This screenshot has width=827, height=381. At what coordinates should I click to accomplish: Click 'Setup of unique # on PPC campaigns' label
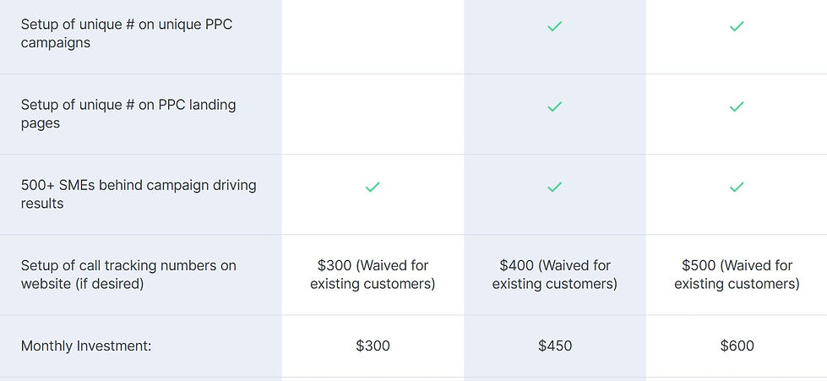pos(127,34)
